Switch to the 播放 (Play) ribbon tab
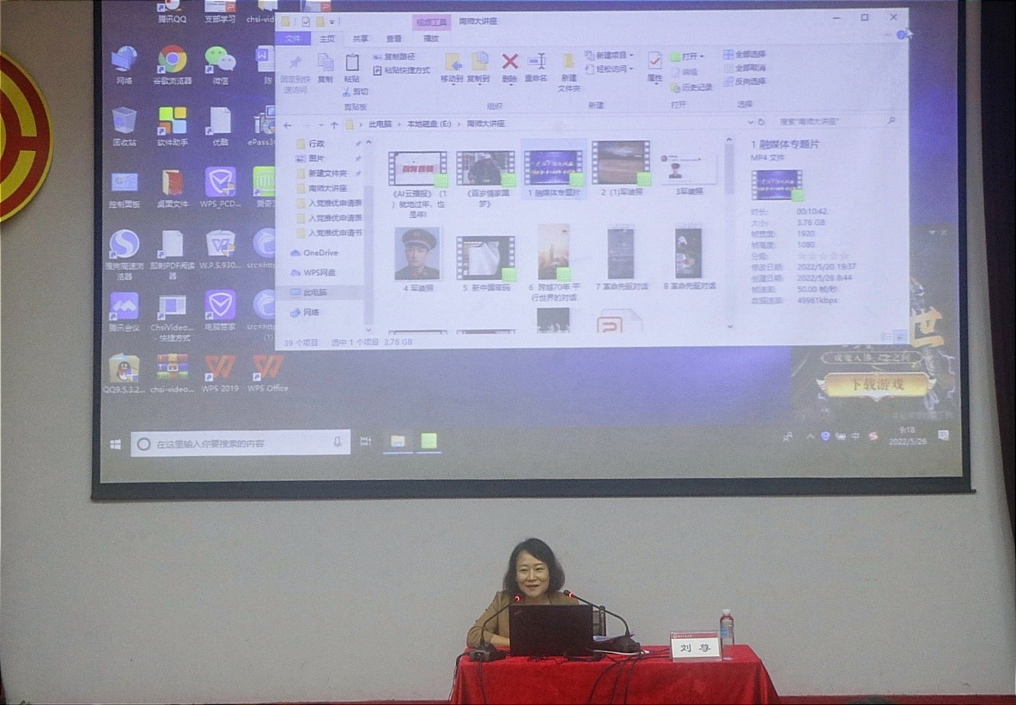This screenshot has height=705, width=1016. tap(431, 39)
